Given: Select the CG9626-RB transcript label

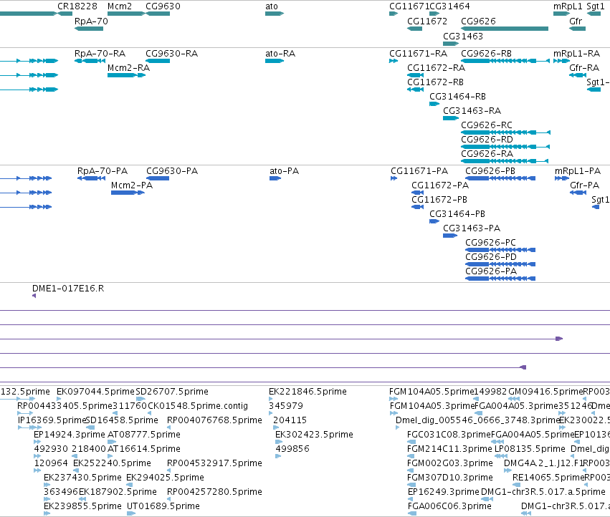Looking at the screenshot, I should click(x=486, y=54).
